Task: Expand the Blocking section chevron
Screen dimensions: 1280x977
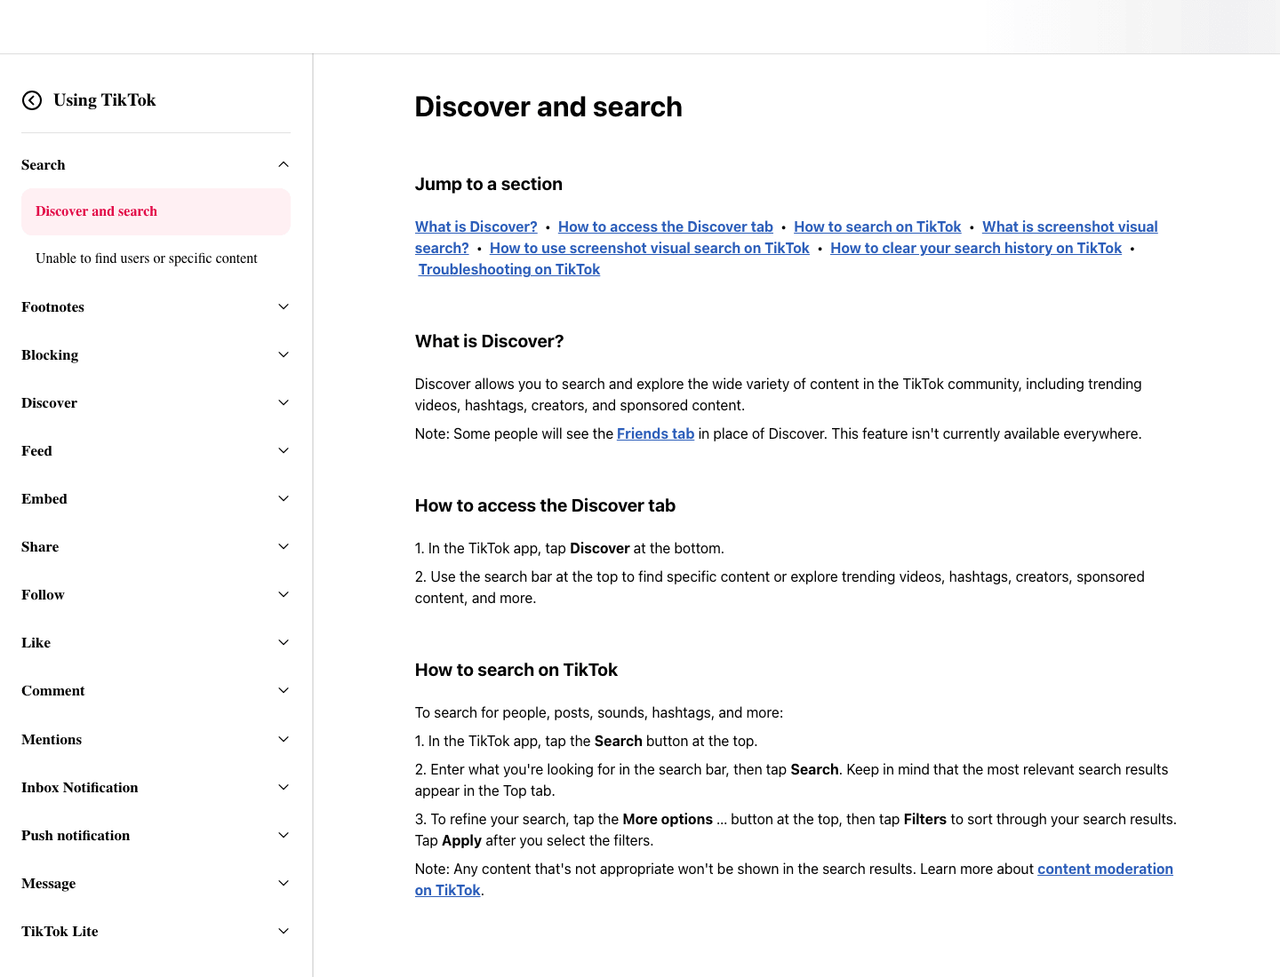Action: (x=284, y=354)
